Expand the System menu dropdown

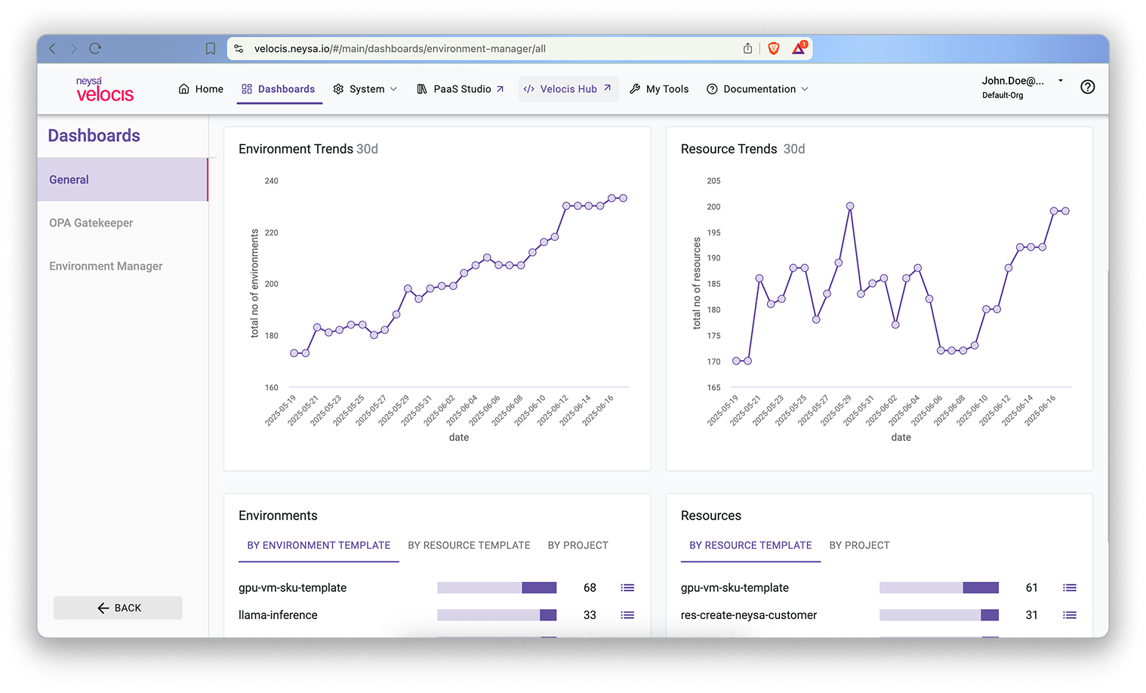[x=365, y=89]
